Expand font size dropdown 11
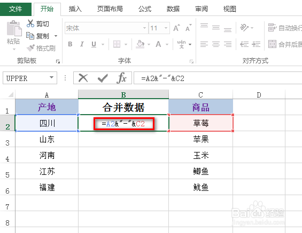The height and width of the screenshot is (233, 302). tap(166, 28)
